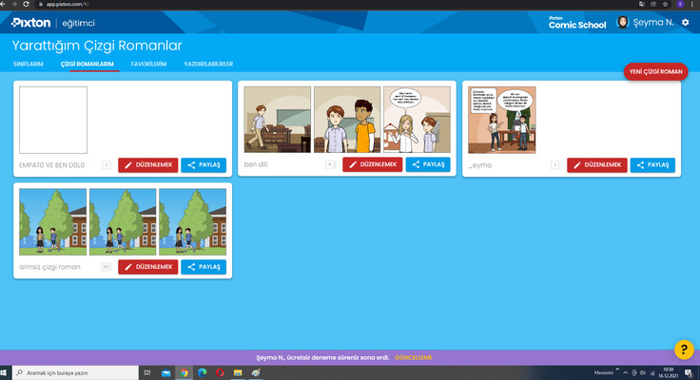The image size is (700, 380).
Task: Share the 'EMPATİ VE BEN DİLİ' comic
Action: click(204, 164)
